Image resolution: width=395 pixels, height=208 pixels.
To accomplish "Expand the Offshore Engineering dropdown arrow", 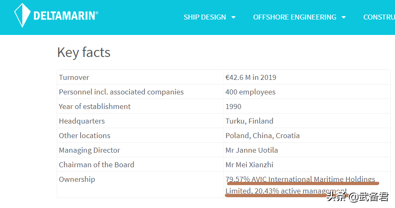I will [344, 17].
